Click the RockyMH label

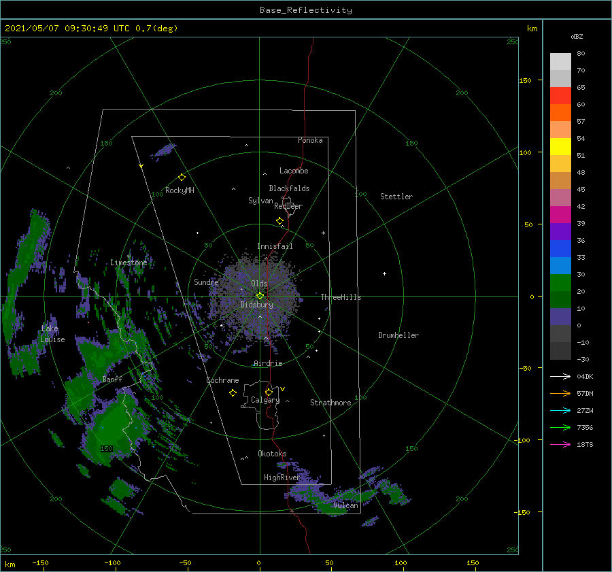point(180,190)
